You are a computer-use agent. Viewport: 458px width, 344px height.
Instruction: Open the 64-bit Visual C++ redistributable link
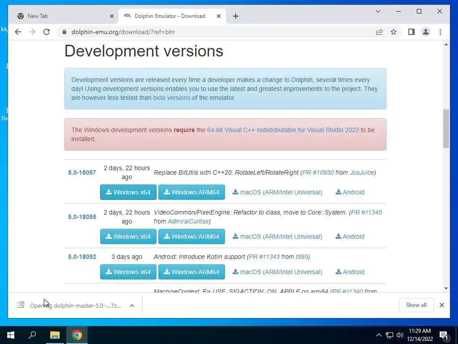point(283,130)
